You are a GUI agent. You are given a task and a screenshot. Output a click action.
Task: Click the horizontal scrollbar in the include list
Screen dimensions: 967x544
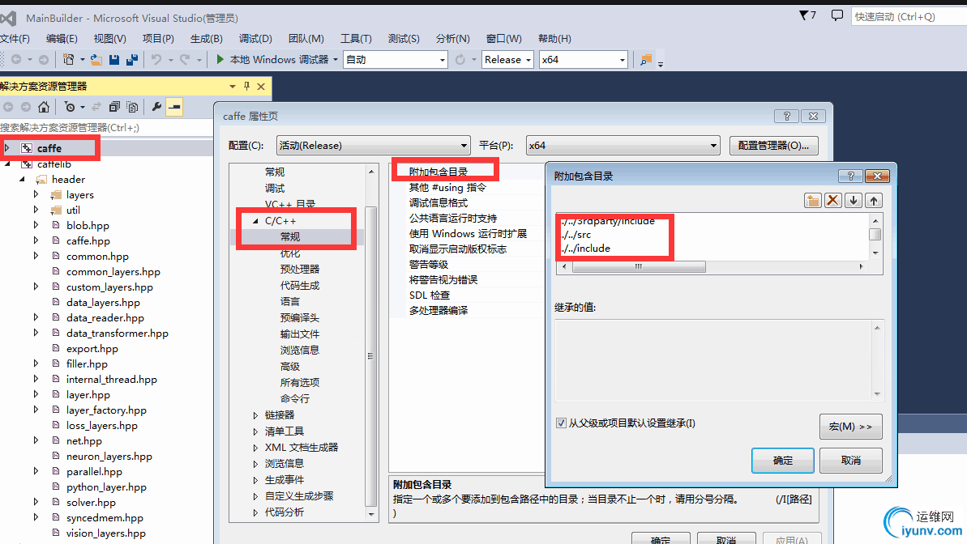pyautogui.click(x=639, y=267)
